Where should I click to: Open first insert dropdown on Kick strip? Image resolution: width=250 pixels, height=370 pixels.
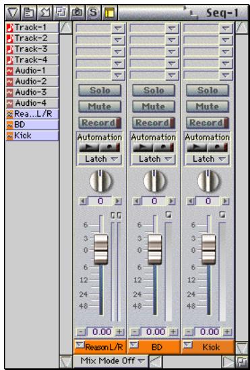[226, 28]
